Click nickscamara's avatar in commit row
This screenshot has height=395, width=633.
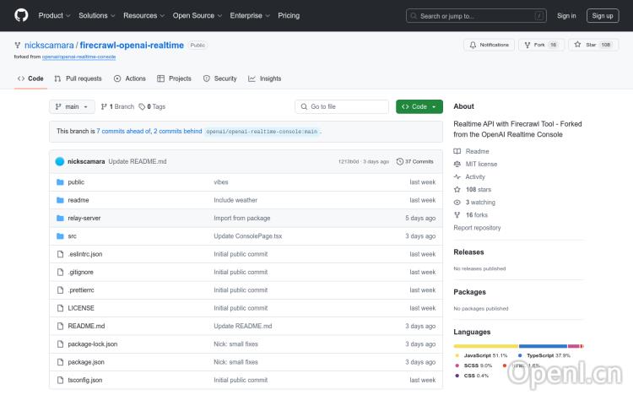(60, 161)
